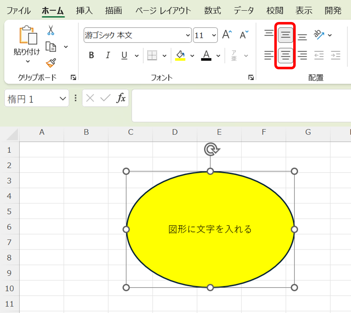The height and width of the screenshot is (313, 351).
Task: Click the text orientation icon
Action: (319, 35)
